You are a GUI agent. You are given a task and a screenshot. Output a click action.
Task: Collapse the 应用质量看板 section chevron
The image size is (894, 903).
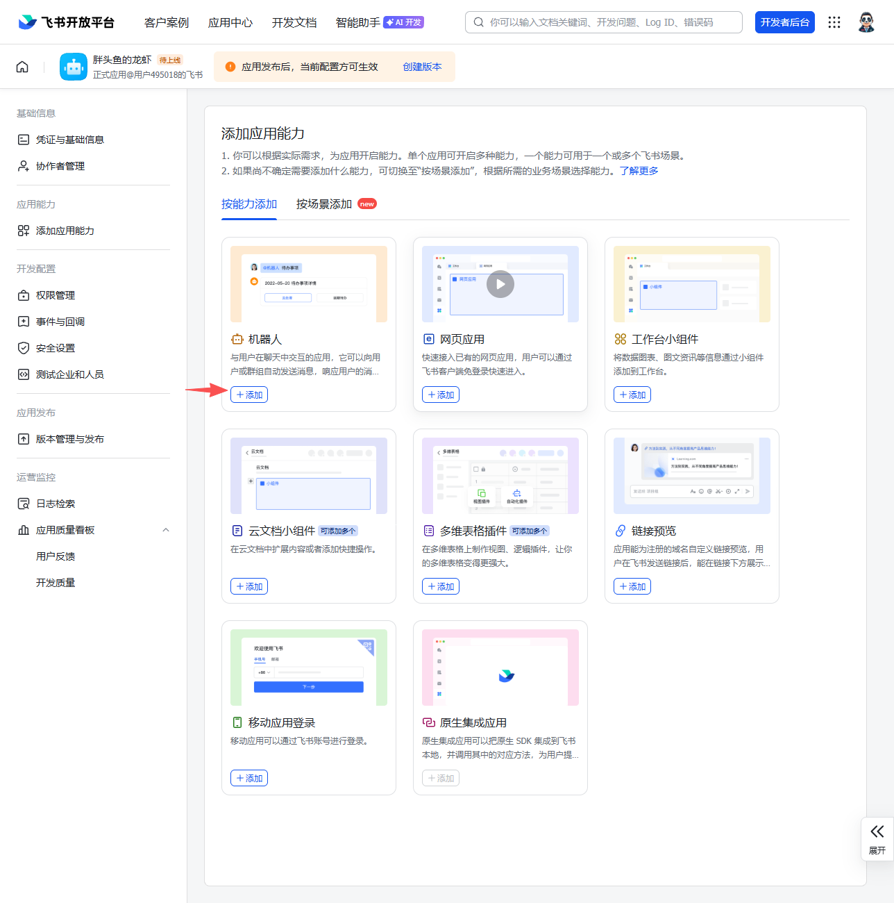pos(166,530)
